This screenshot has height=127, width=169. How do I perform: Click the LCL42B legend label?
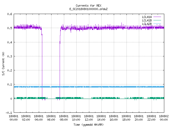coord(147,24)
